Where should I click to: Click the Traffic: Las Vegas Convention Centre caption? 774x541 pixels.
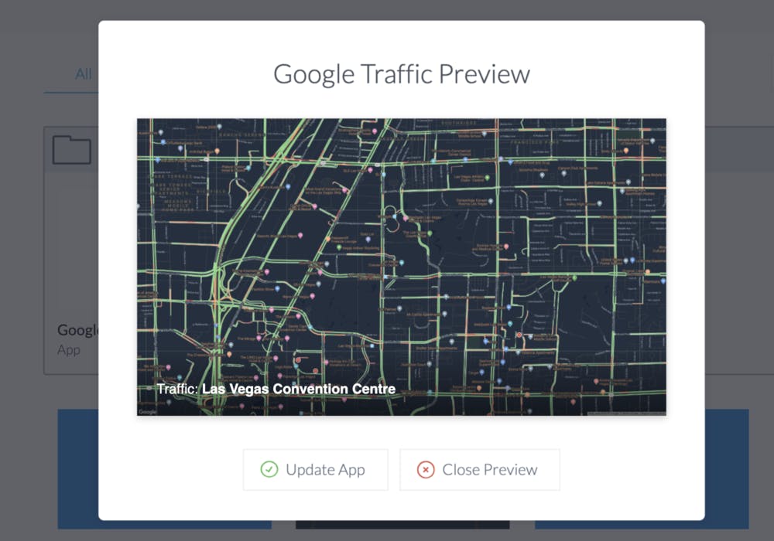point(276,389)
